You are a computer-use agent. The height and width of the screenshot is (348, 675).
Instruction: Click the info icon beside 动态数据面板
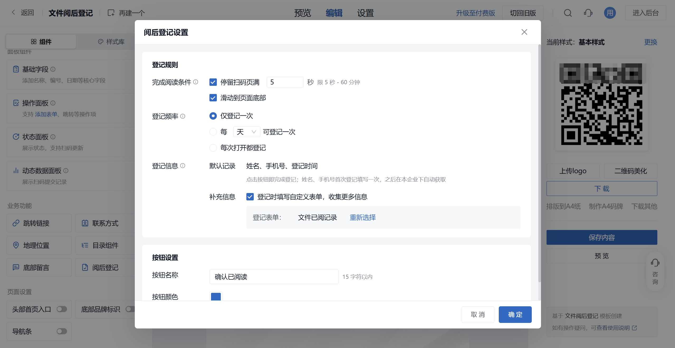66,171
